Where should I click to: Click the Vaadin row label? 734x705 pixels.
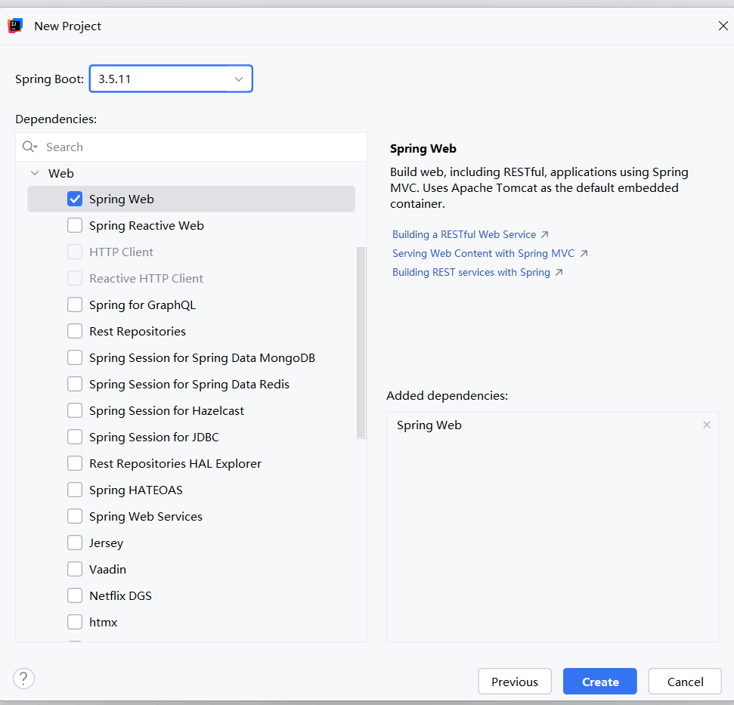(107, 569)
